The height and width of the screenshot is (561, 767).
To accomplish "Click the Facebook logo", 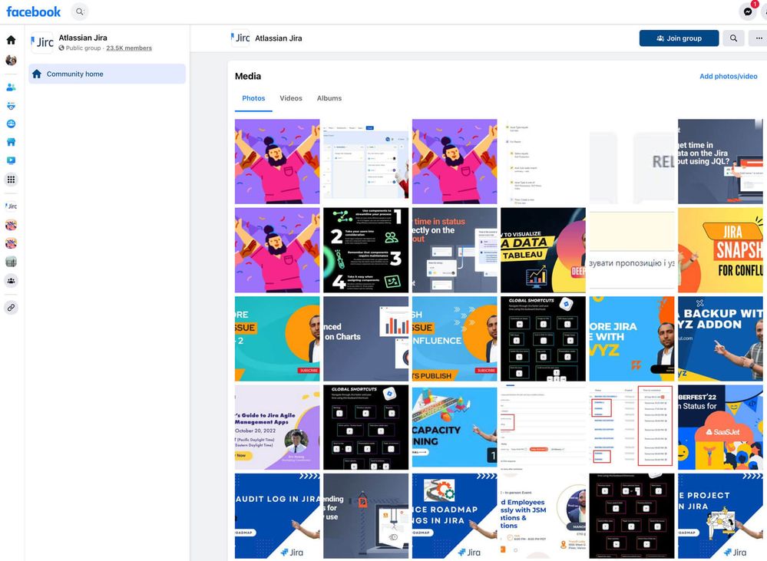I will [x=33, y=12].
